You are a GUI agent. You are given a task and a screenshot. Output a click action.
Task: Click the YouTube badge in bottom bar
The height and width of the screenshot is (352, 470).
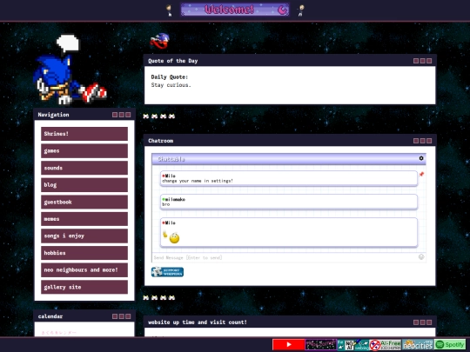[x=288, y=344]
